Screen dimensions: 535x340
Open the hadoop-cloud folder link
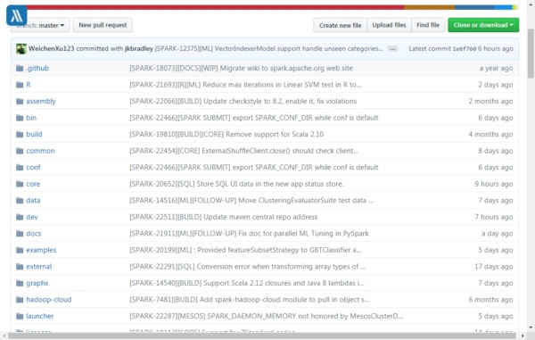tap(49, 300)
